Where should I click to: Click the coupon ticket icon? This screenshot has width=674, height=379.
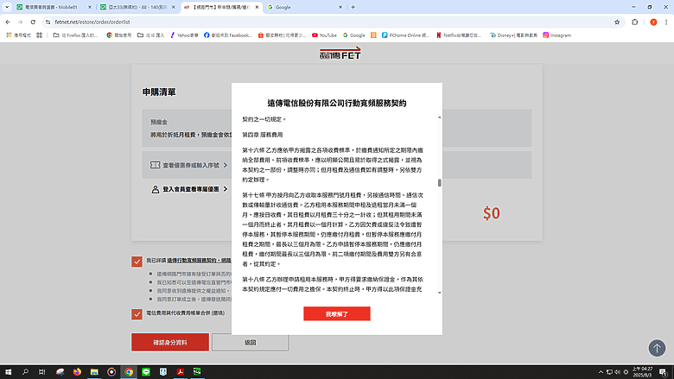pyautogui.click(x=156, y=165)
